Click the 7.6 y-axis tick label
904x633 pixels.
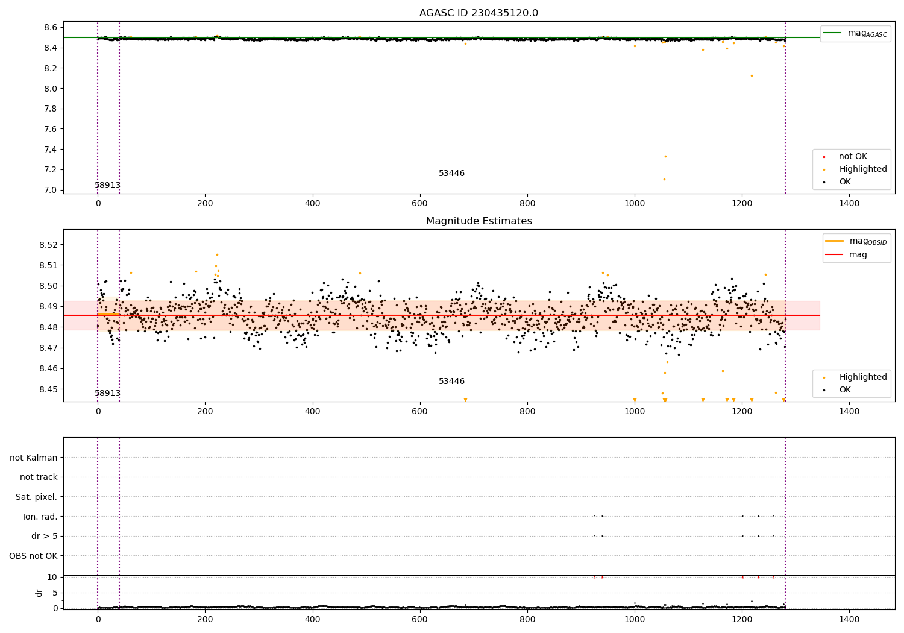[51, 129]
